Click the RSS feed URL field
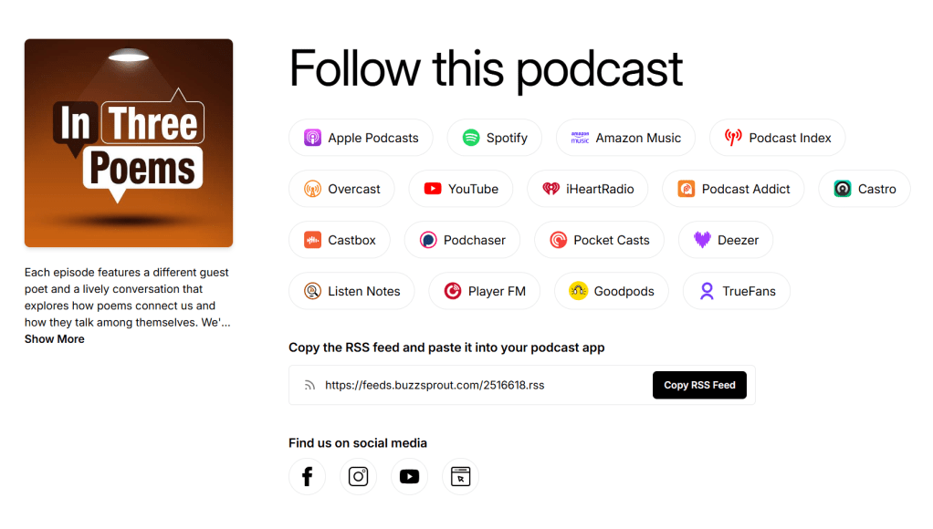Viewport: 933px width, 529px height. [x=470, y=385]
